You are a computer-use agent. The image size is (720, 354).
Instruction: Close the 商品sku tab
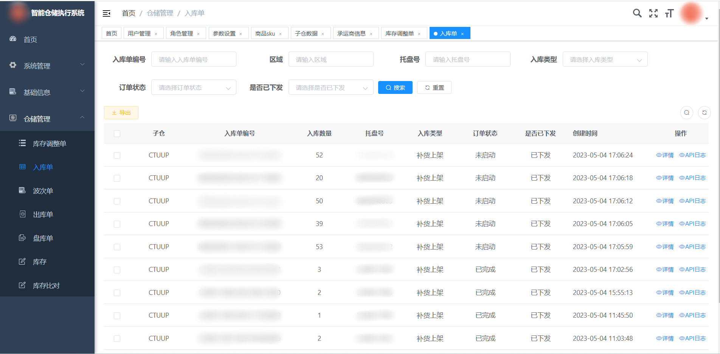coord(280,34)
